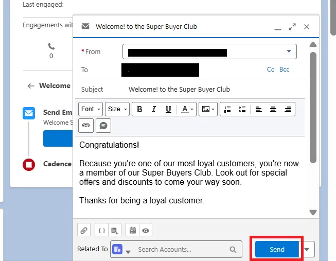Insert merge field with braces icon
This screenshot has height=261, width=336.
click(x=101, y=231)
